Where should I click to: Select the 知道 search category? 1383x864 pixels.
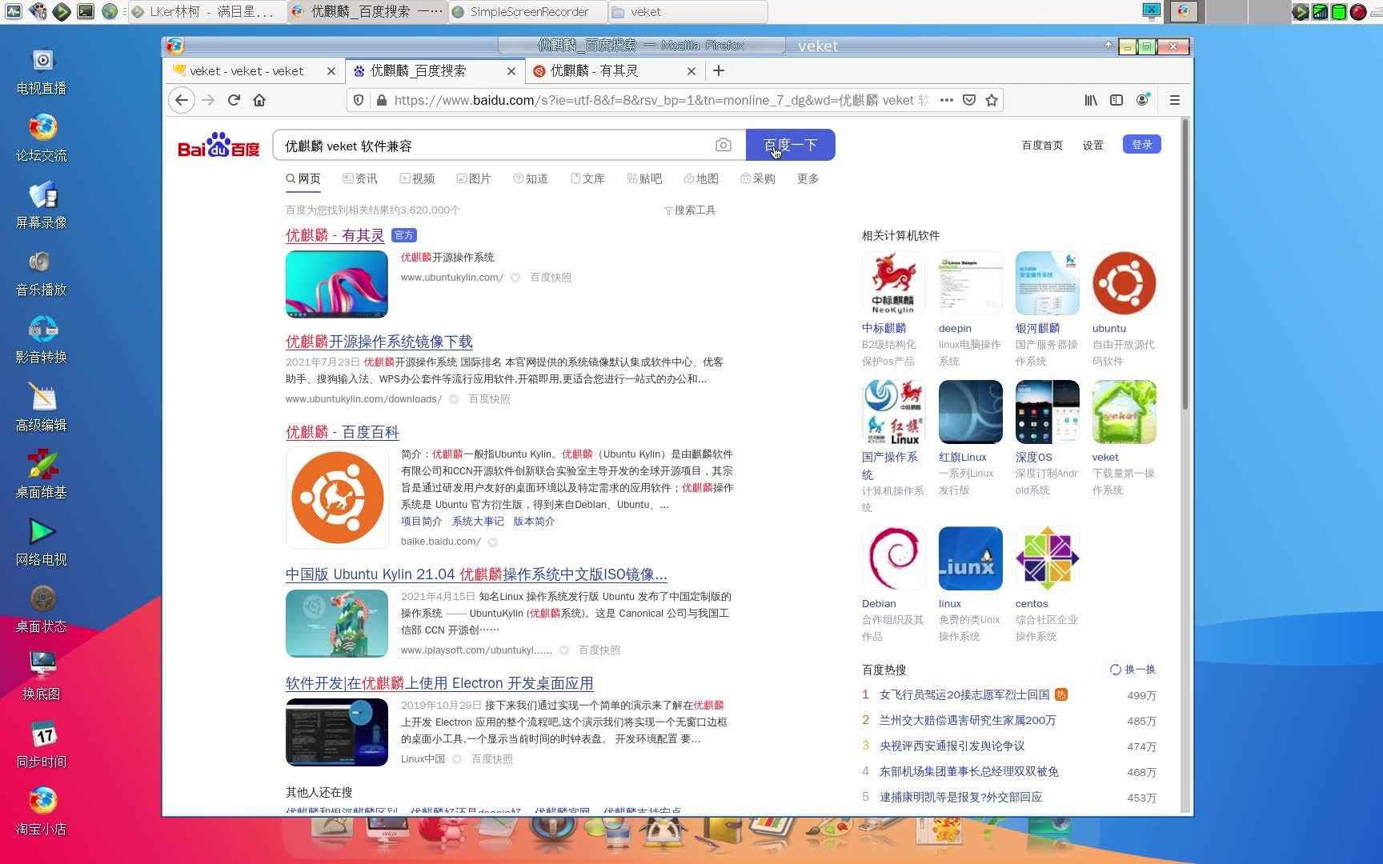pyautogui.click(x=531, y=178)
